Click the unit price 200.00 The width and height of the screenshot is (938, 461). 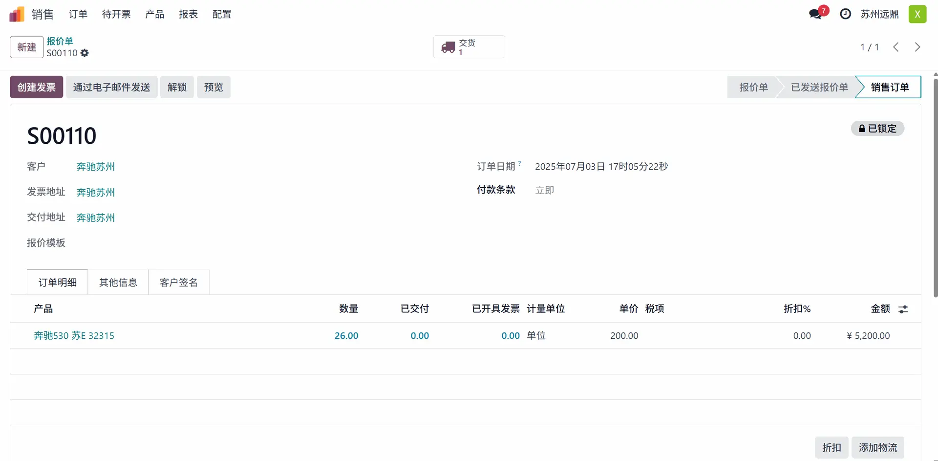(x=624, y=335)
